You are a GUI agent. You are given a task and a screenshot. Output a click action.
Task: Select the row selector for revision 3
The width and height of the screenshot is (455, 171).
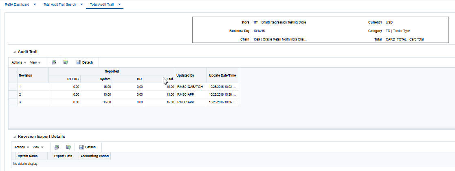(13, 102)
